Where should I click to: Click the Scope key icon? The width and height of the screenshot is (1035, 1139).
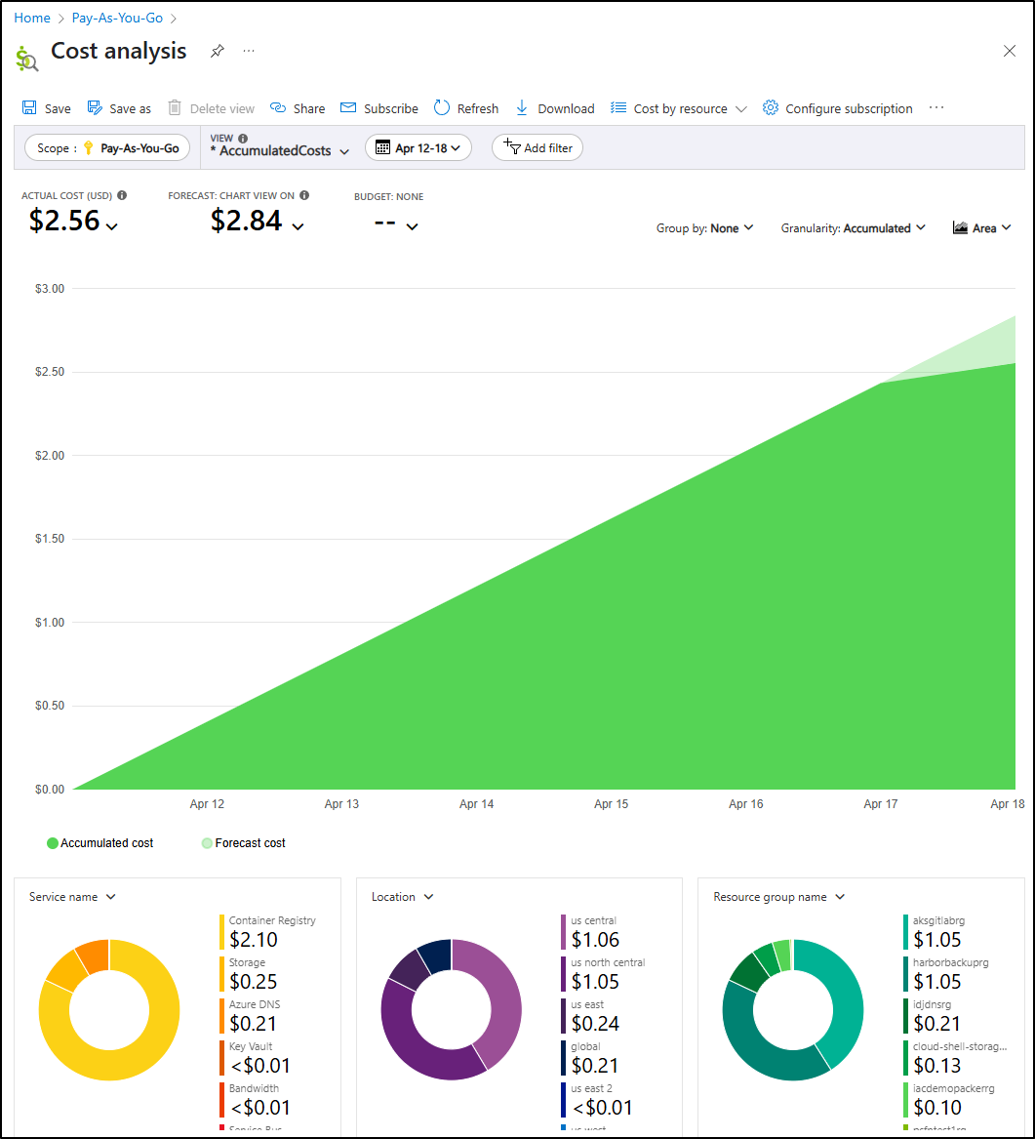point(89,147)
